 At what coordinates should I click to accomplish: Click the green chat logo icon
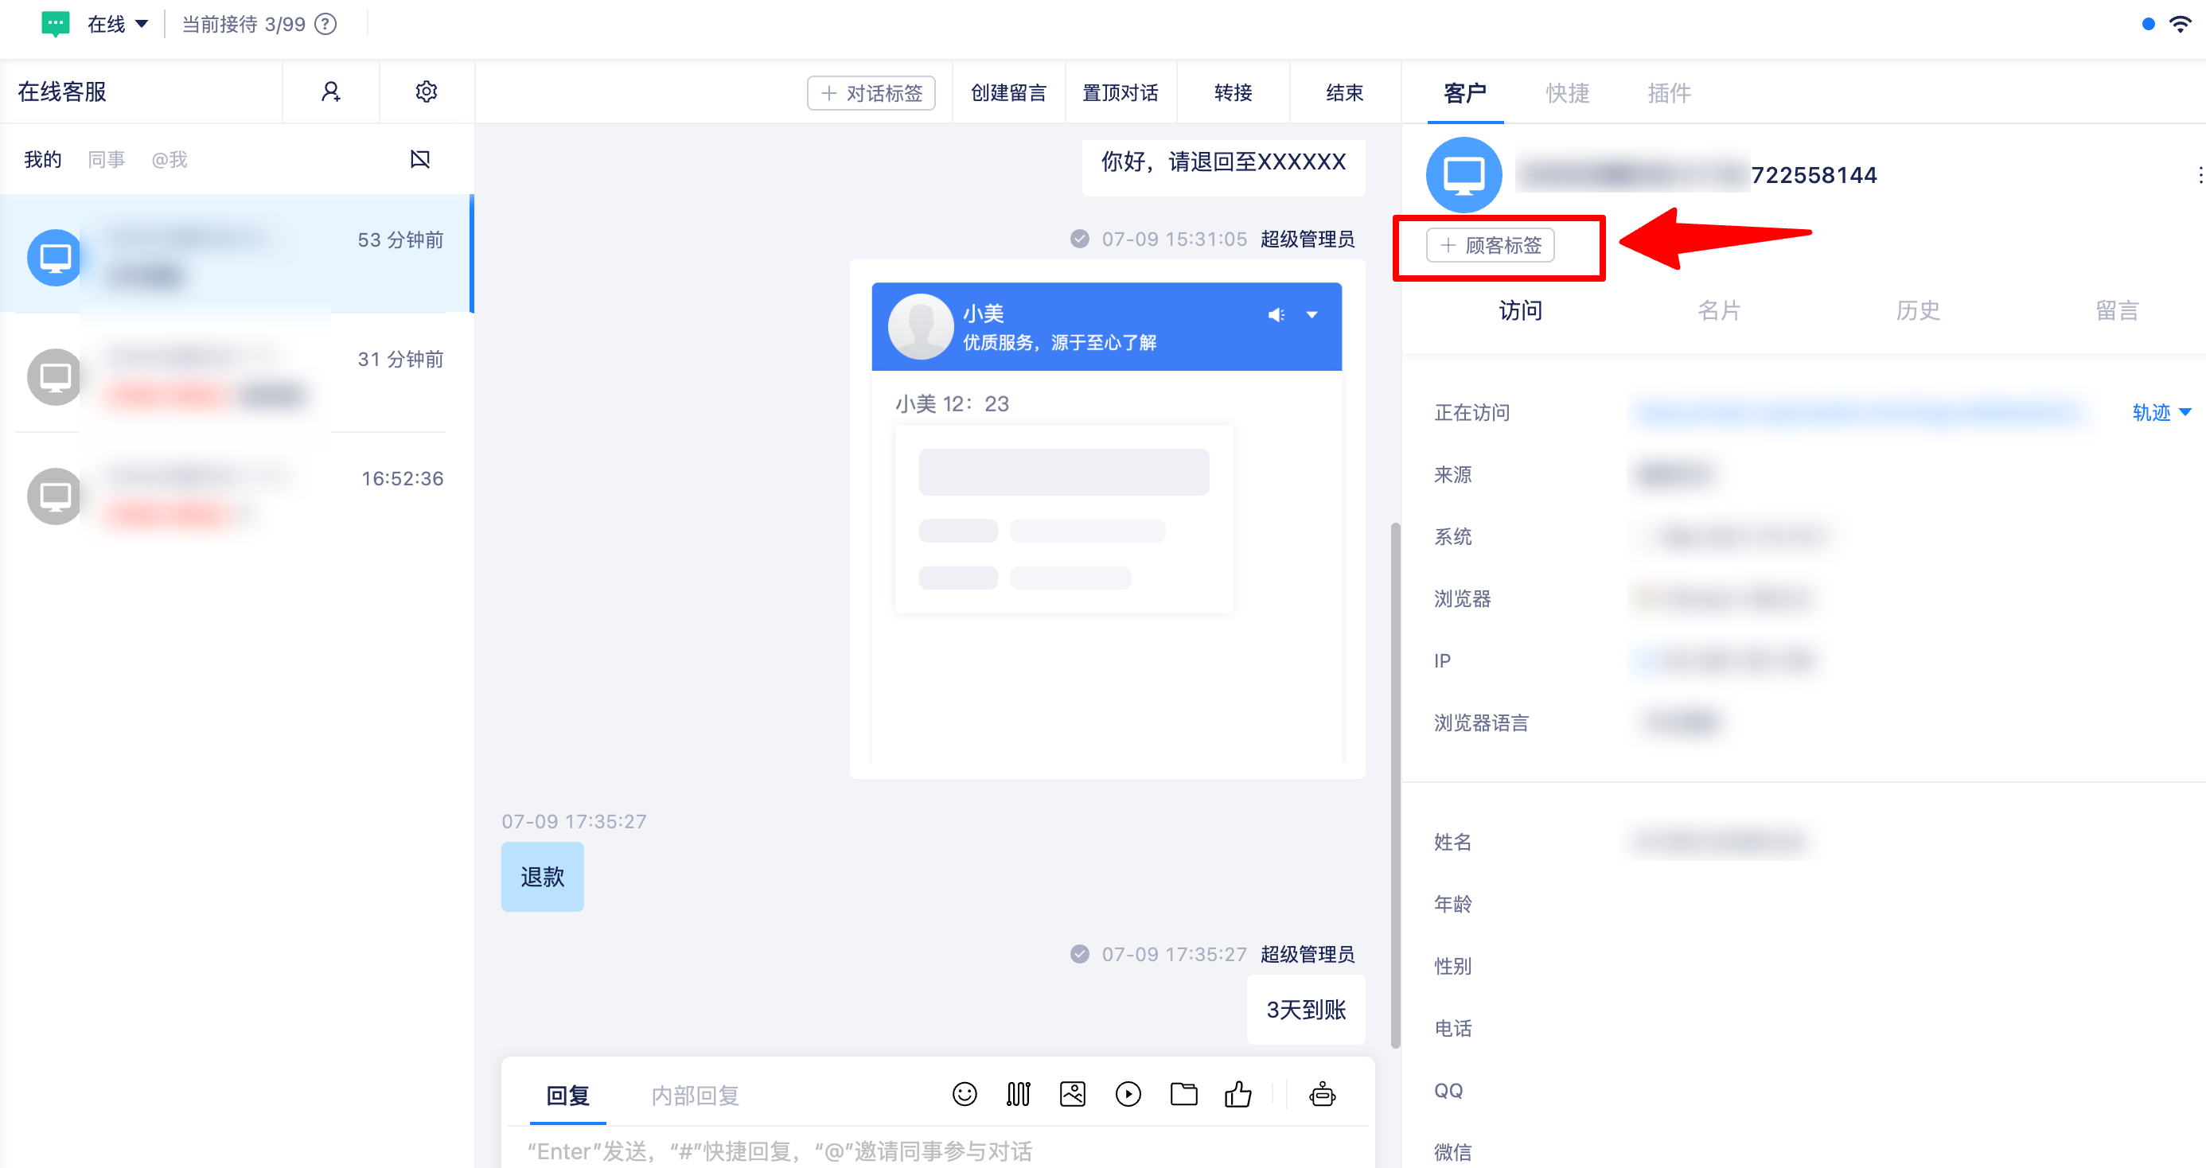click(x=56, y=24)
